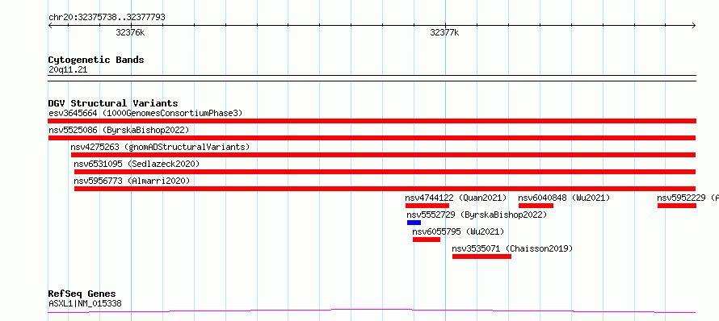The image size is (719, 321).
Task: Click the nsv5525086 (ByrskaBishop2022) label
Action: (x=119, y=130)
